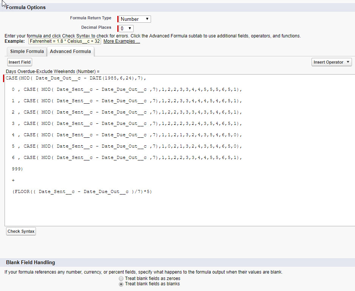Viewport: 355px width, 291px height.
Task: Expand the Insert Operator menu
Action: 332,62
